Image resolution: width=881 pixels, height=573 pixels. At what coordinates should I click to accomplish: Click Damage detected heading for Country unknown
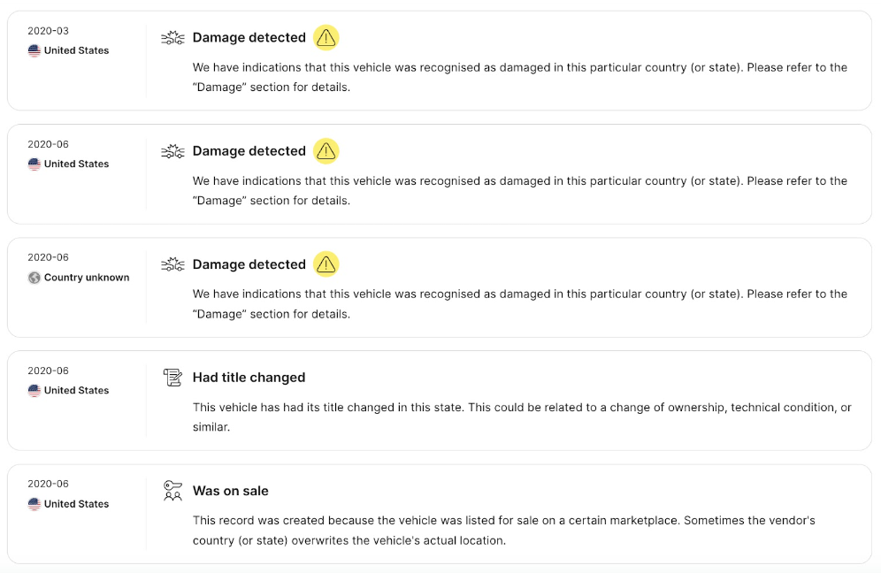pos(249,264)
